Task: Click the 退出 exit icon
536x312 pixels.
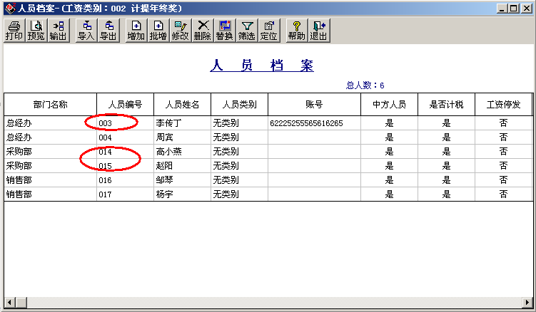Action: click(x=319, y=31)
